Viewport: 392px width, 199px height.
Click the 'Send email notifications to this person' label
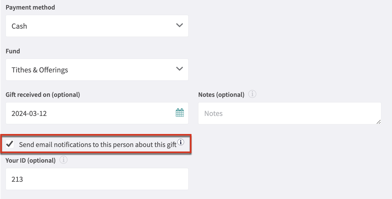tap(97, 145)
